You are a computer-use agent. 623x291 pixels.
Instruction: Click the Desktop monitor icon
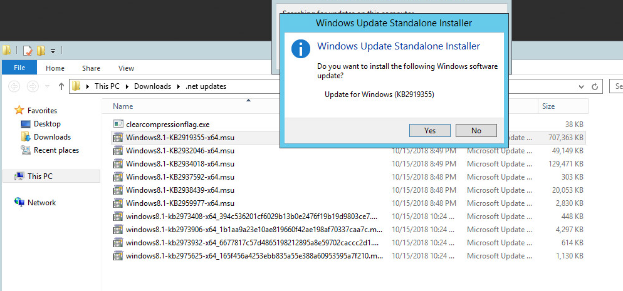[26, 124]
